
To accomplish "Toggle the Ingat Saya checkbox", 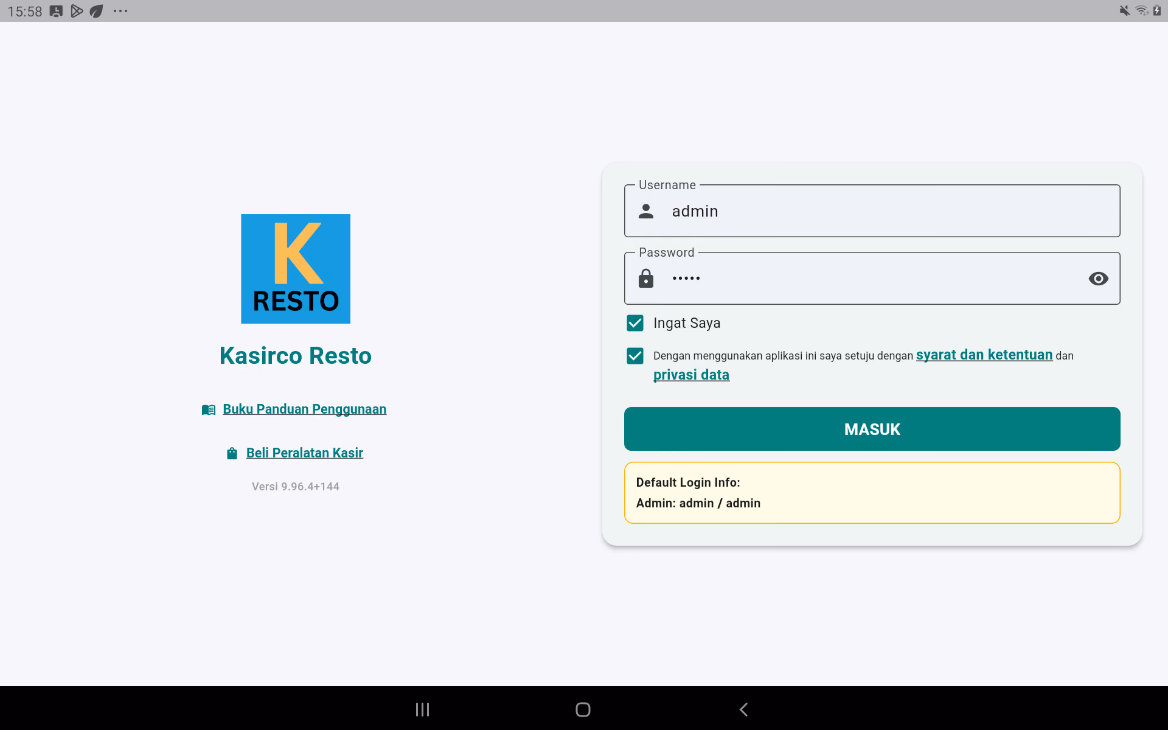I will click(635, 323).
